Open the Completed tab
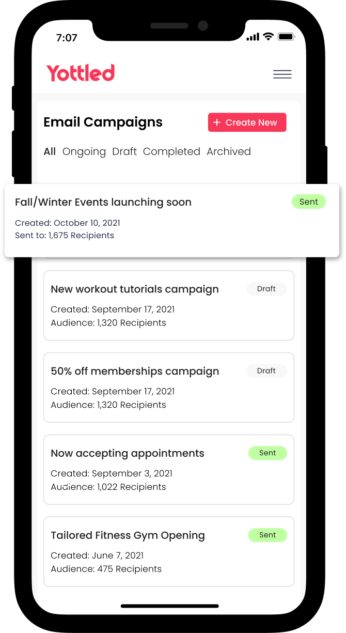Screen dimensions: 346x633 [x=171, y=151]
